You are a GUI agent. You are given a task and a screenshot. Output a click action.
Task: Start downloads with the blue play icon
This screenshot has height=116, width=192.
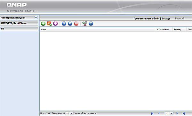pos(64,23)
